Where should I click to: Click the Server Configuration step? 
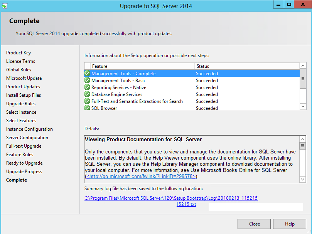(x=27, y=138)
